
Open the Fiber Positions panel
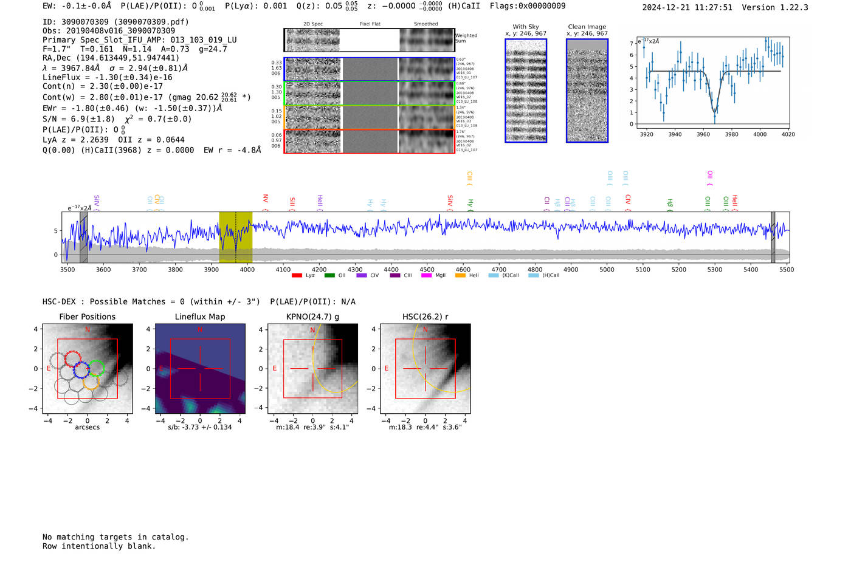pyautogui.click(x=88, y=369)
